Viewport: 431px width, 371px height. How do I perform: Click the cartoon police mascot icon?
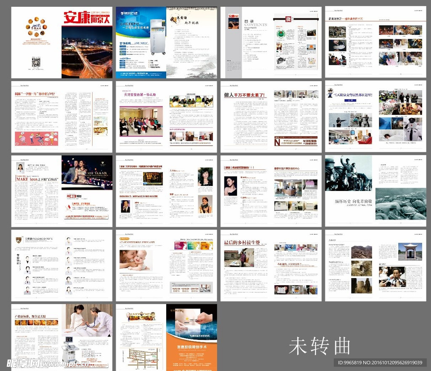coord(330,93)
